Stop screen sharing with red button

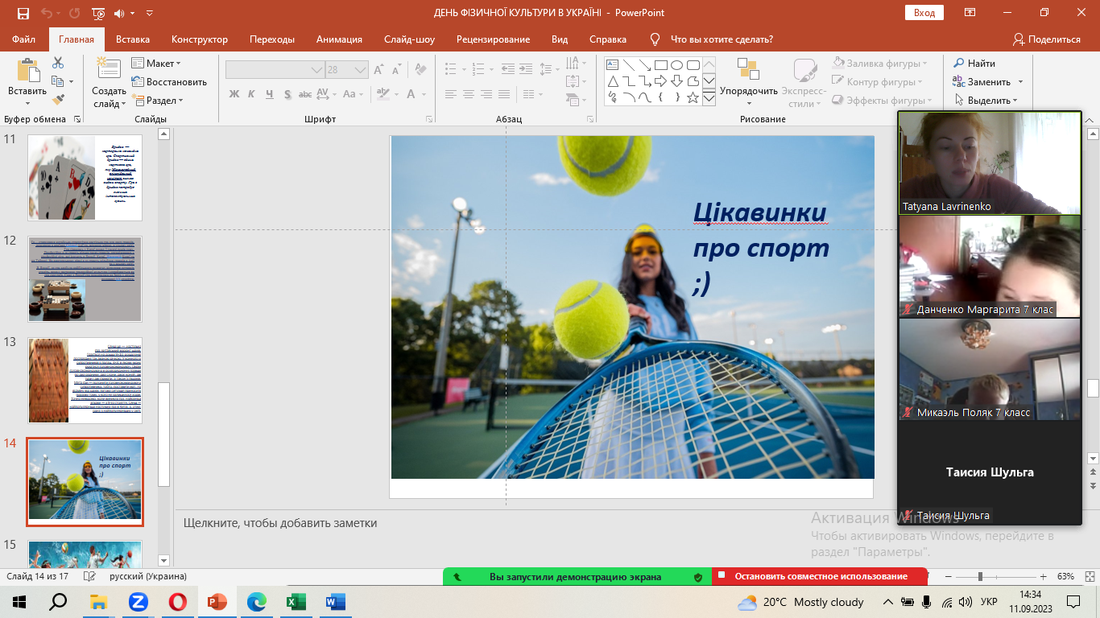pos(819,576)
